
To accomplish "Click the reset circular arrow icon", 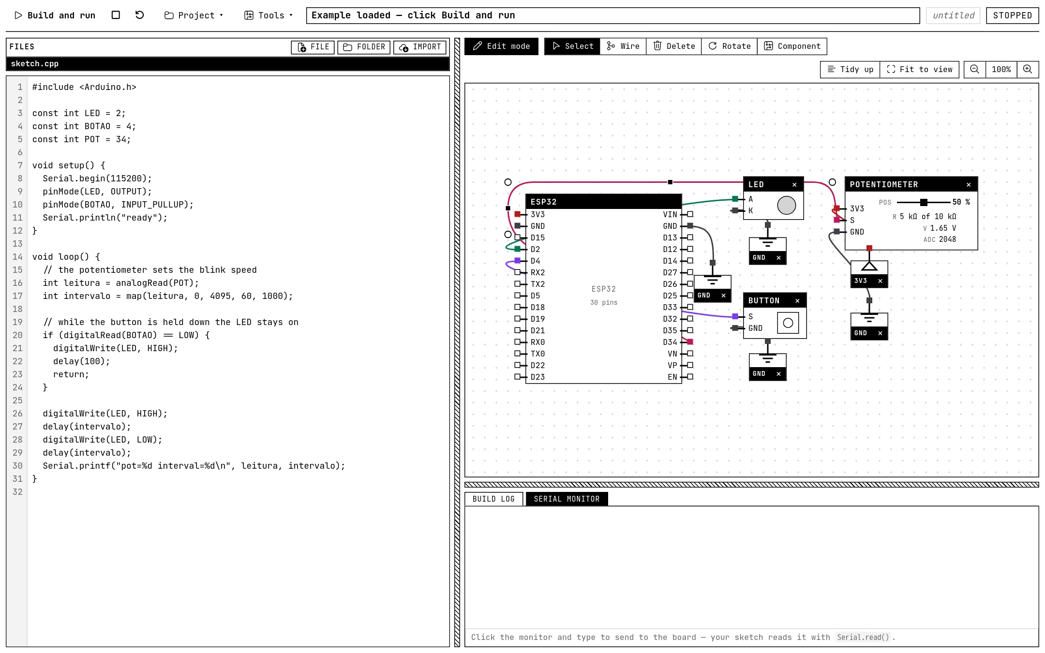I will (x=139, y=15).
